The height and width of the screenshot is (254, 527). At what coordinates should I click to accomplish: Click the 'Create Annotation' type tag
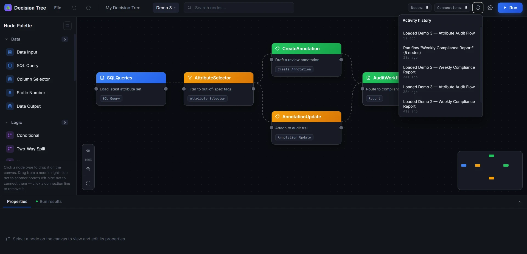[294, 69]
